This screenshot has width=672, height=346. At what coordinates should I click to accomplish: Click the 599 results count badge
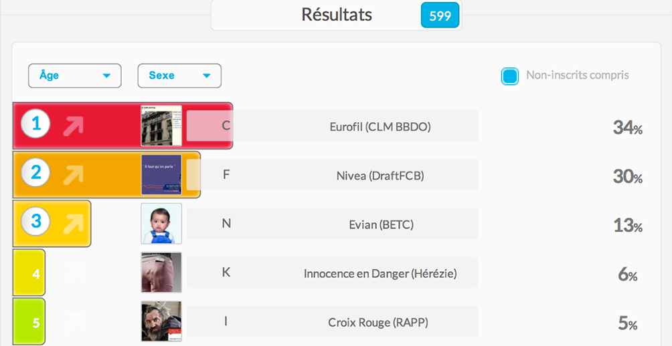point(440,15)
